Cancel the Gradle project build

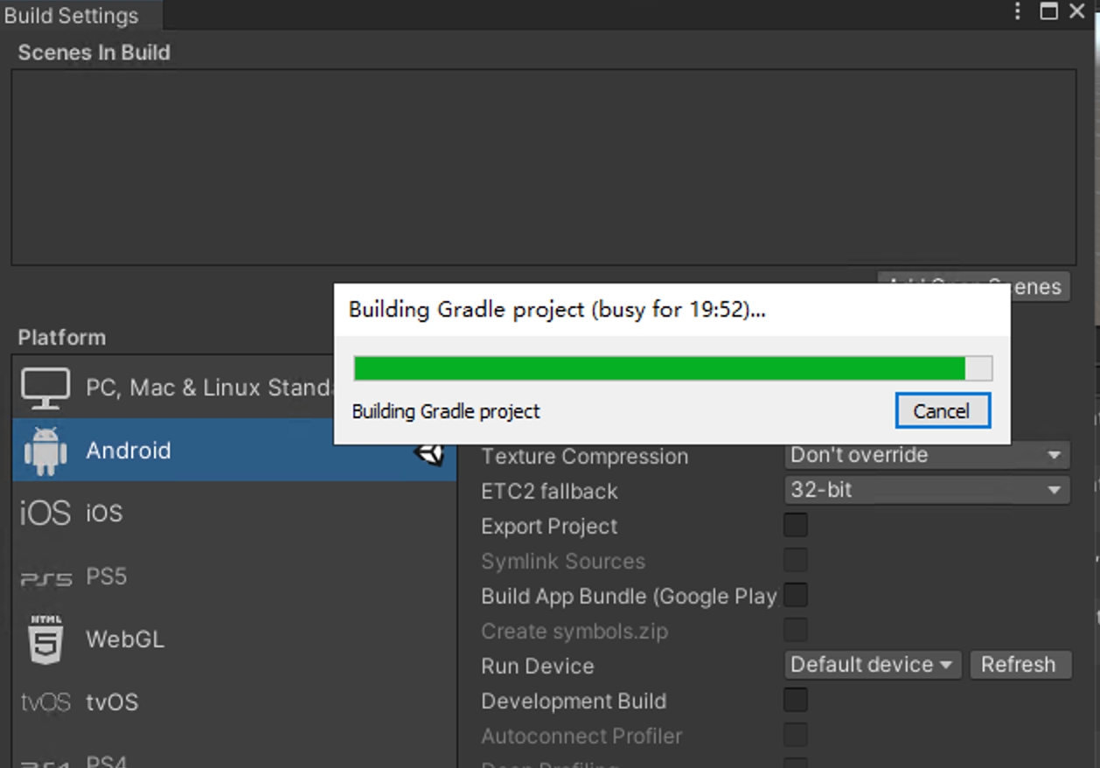pyautogui.click(x=943, y=410)
